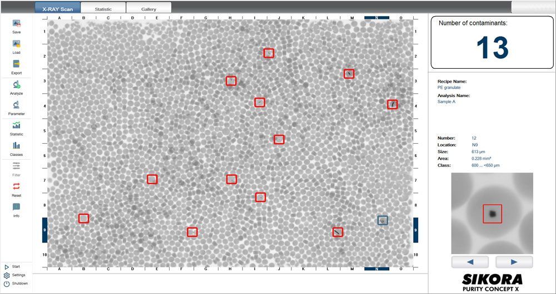This screenshot has height=294, width=556.
Task: Open the Parameter settings icon
Action: (16, 105)
